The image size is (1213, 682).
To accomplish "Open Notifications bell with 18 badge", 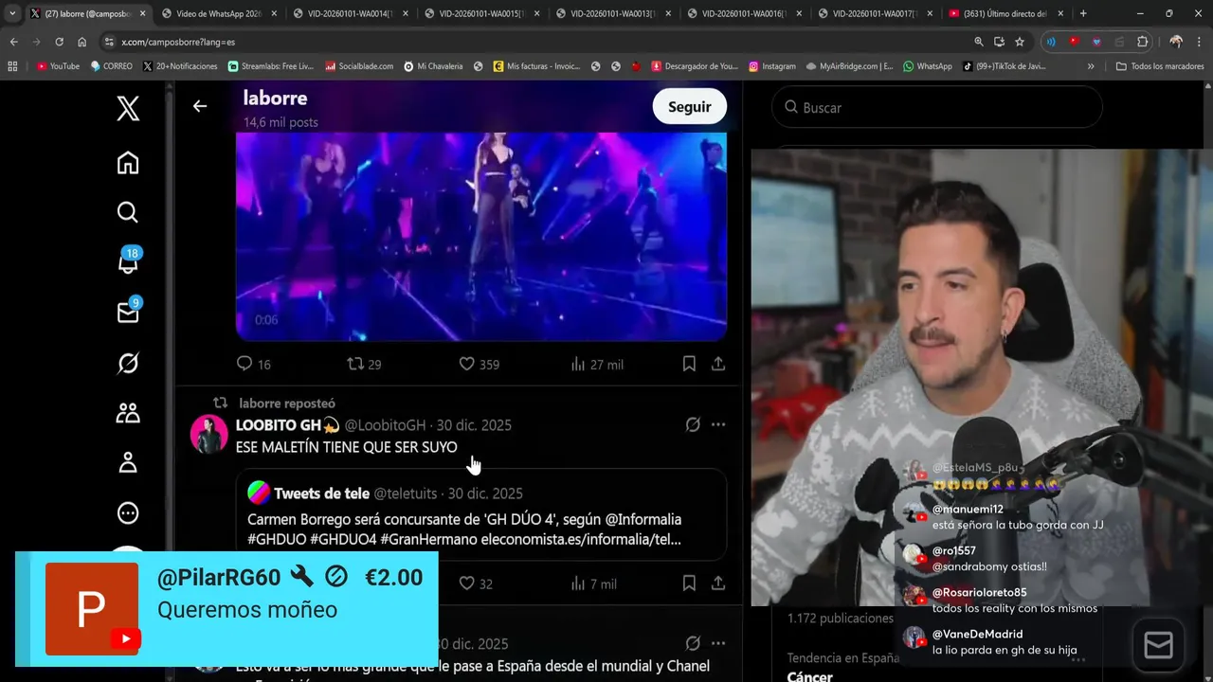I will click(x=128, y=261).
